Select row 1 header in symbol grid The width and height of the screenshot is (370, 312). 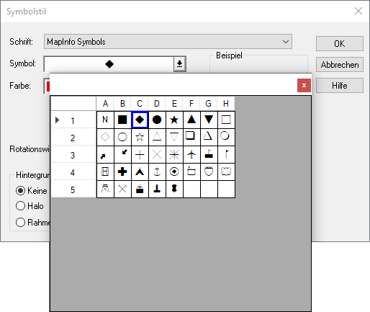pyautogui.click(x=73, y=120)
